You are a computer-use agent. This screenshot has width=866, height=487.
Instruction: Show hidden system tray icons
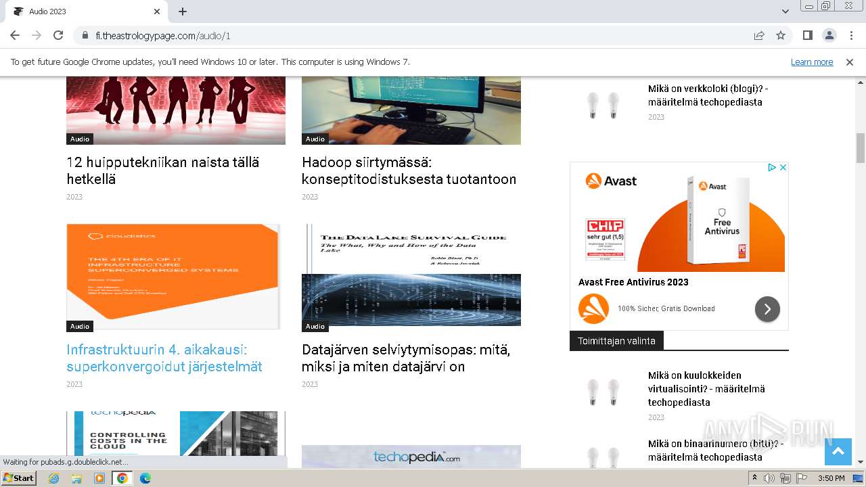click(x=754, y=478)
